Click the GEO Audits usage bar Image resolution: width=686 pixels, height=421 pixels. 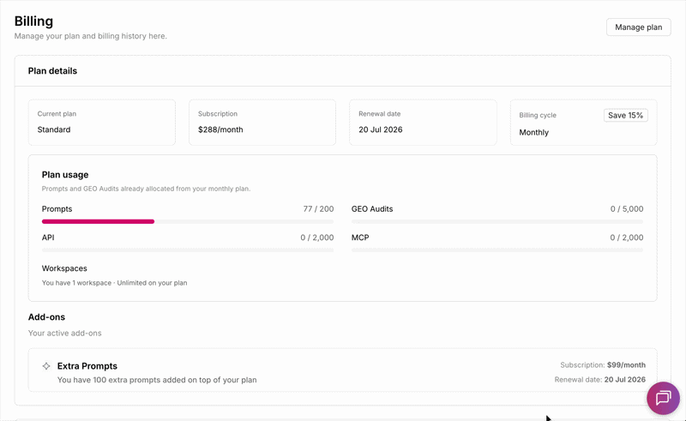pyautogui.click(x=497, y=221)
